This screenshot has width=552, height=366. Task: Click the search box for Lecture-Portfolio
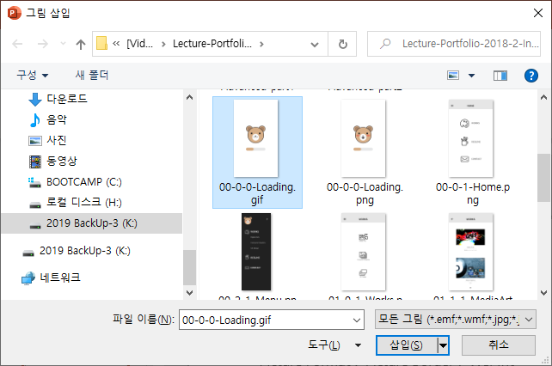tap(454, 44)
